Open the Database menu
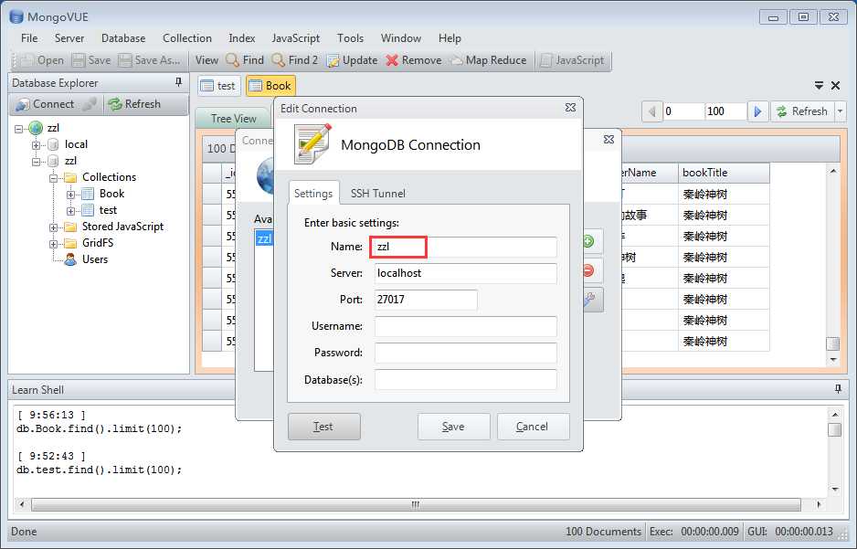The height and width of the screenshot is (549, 857). [x=123, y=38]
